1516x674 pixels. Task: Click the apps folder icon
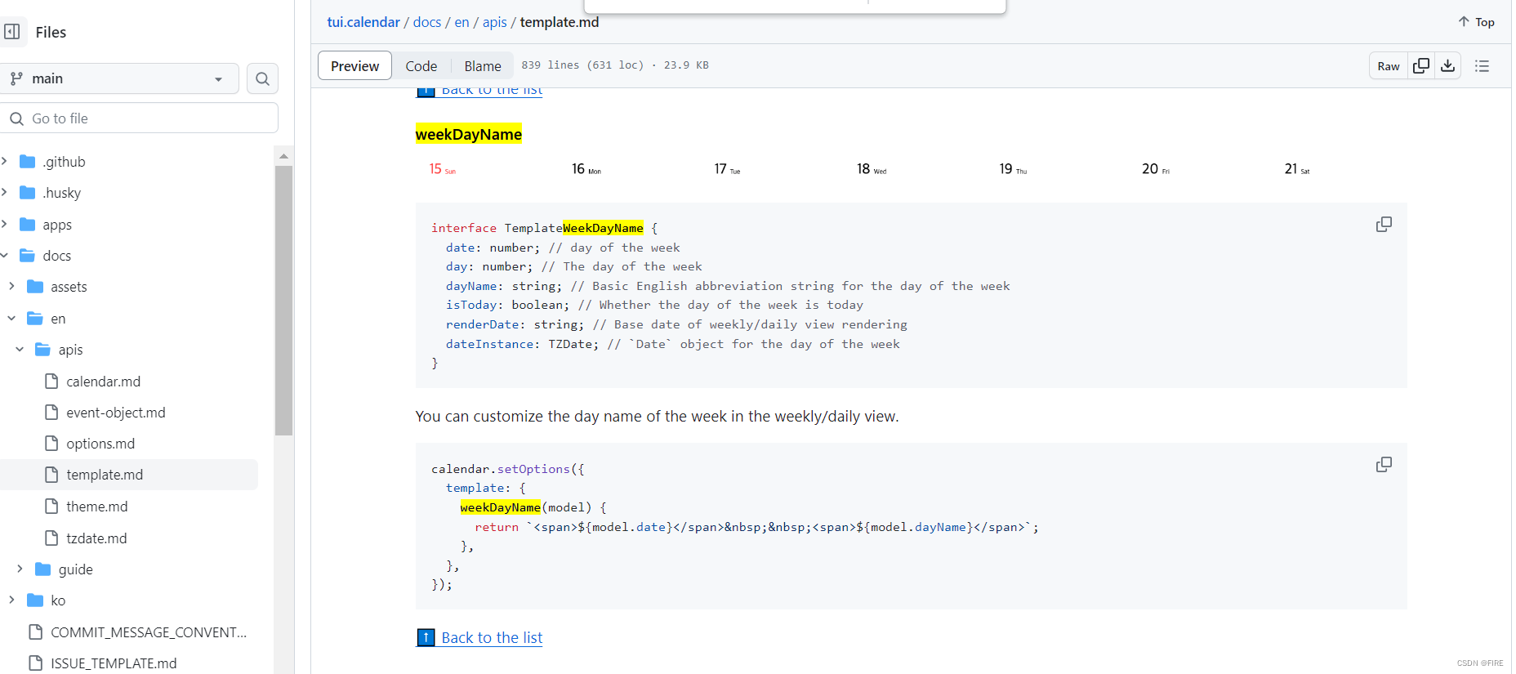point(28,225)
